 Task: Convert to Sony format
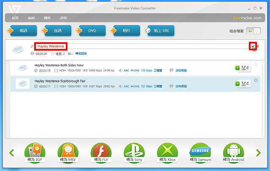(x=134, y=153)
